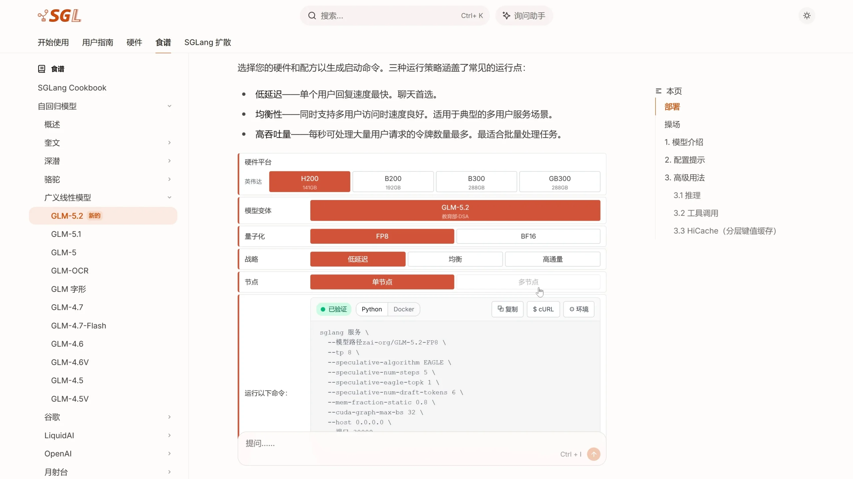Click the 食谱 document icon in sidebar
The image size is (853, 479).
tap(42, 69)
